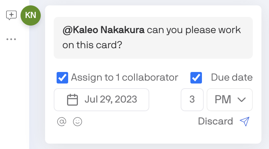Discard the comment draft
This screenshot has width=269, height=149.
point(215,121)
